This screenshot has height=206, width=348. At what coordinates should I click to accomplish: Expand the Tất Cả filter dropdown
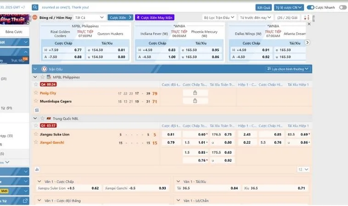pyautogui.click(x=89, y=17)
